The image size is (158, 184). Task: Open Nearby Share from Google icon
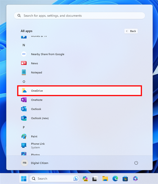[x=24, y=54]
